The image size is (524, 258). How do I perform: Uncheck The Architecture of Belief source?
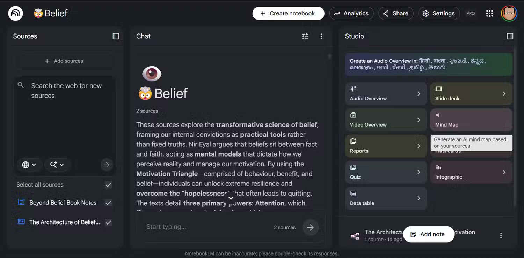[x=108, y=222]
